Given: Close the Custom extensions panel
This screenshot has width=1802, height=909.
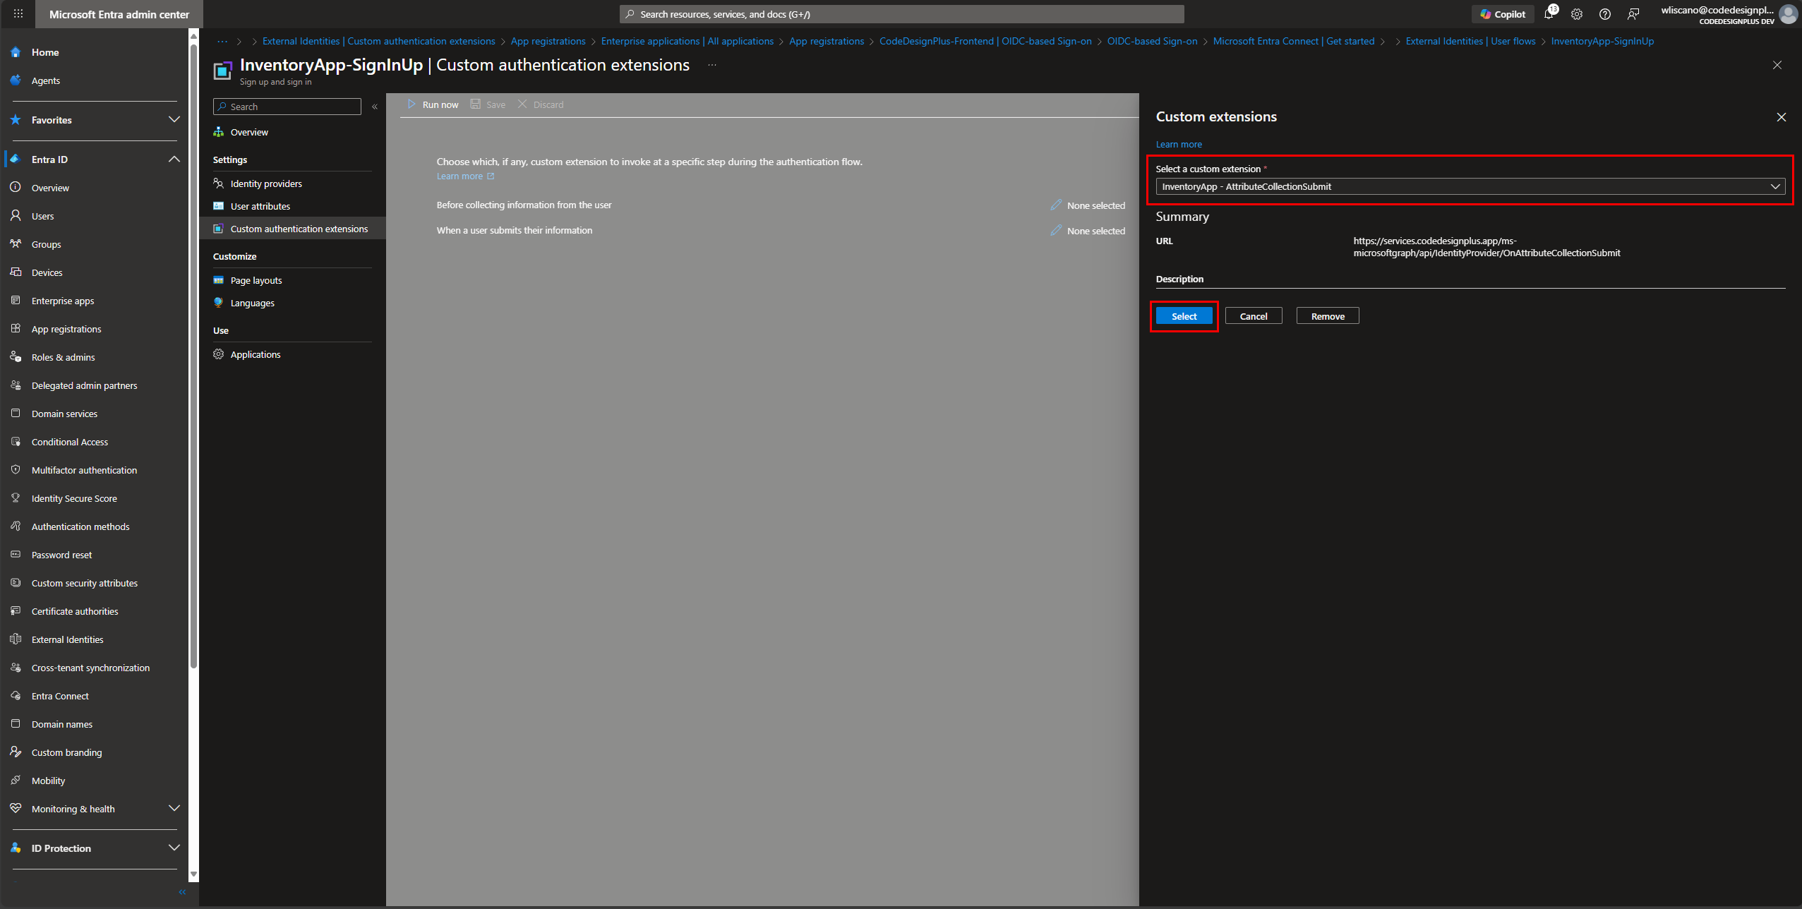Looking at the screenshot, I should click(1782, 117).
